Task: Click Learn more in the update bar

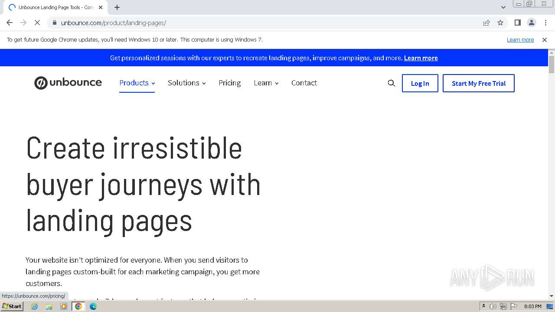Action: (x=520, y=39)
